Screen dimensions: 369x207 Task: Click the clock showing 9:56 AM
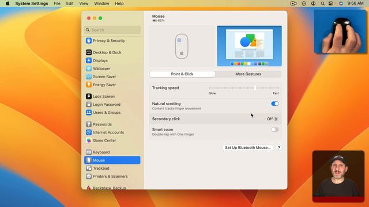(x=355, y=3)
